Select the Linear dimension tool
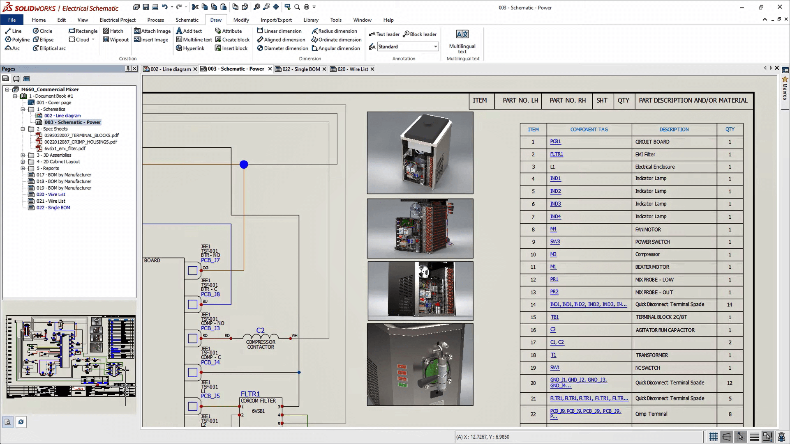This screenshot has width=790, height=444. [280, 31]
